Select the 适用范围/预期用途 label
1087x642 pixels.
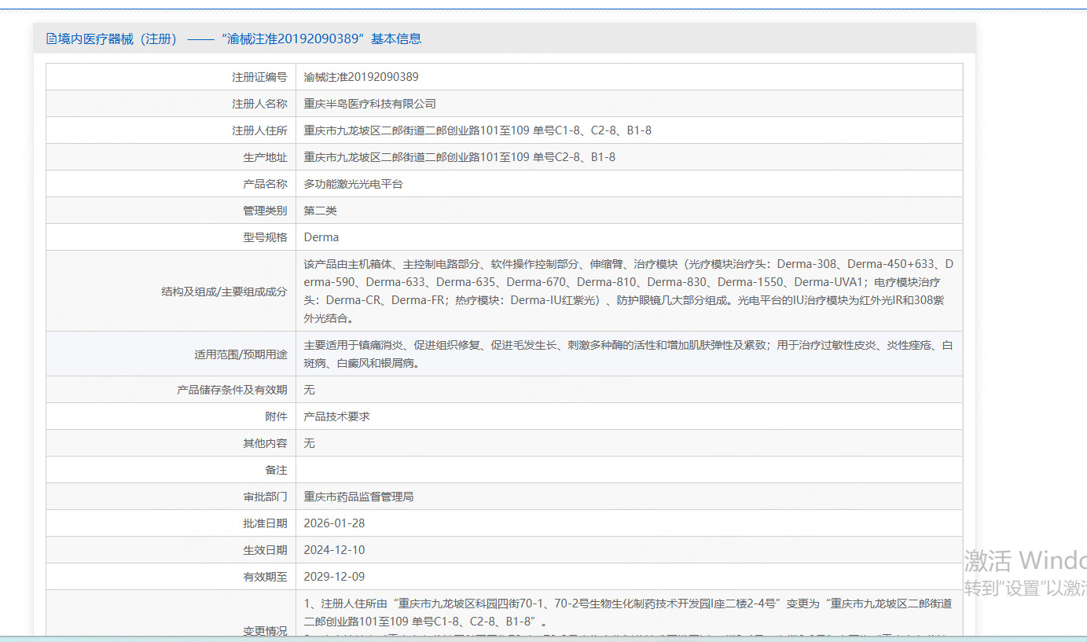[x=241, y=354]
